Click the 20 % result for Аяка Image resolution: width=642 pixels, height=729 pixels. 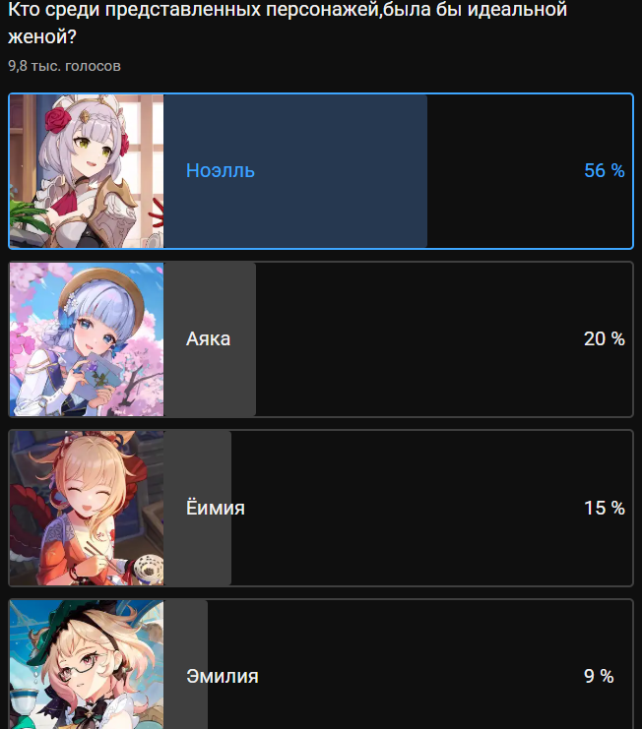[604, 339]
